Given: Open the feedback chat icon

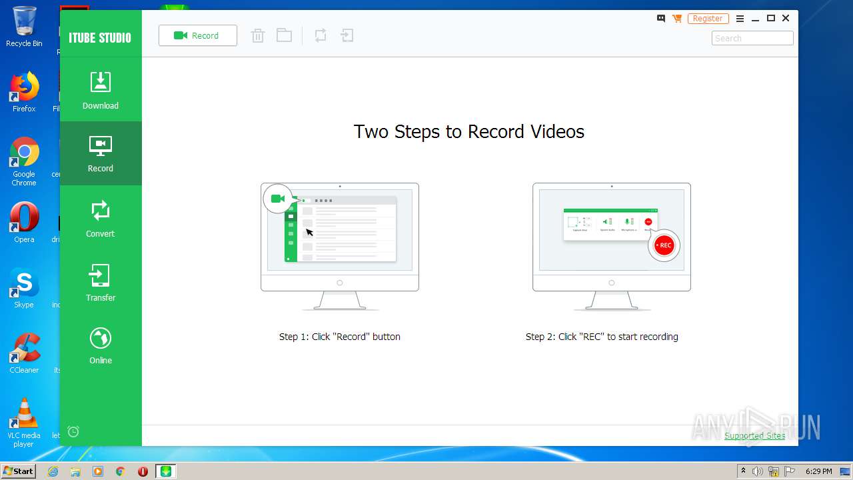Looking at the screenshot, I should [661, 19].
